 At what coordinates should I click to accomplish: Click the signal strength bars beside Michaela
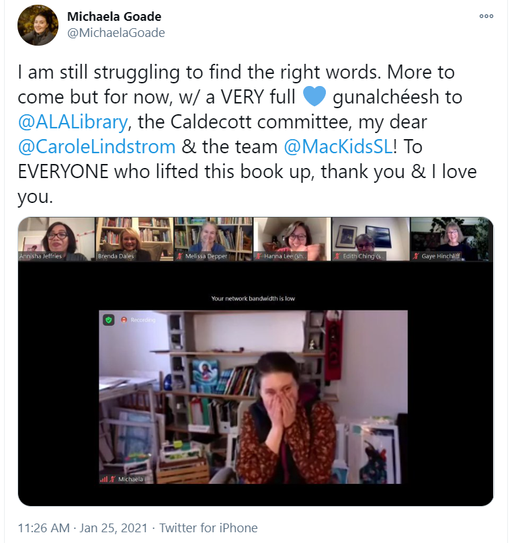104,479
